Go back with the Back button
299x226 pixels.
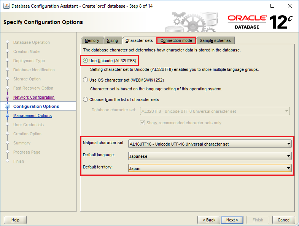pyautogui.click(x=209, y=220)
